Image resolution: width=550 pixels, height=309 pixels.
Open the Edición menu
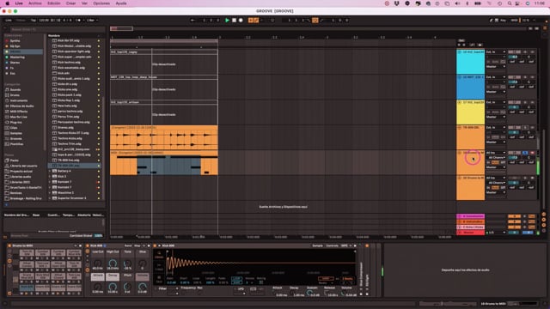53,3
